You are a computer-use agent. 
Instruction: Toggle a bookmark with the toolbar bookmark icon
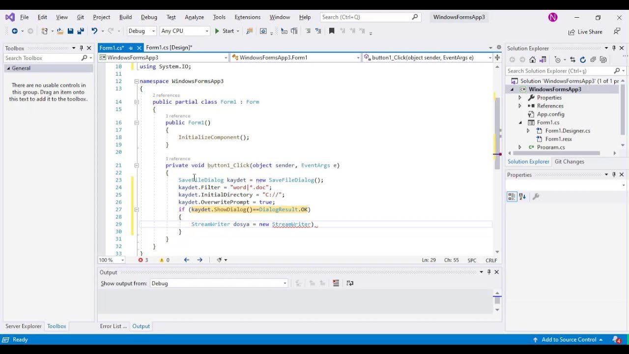332,31
